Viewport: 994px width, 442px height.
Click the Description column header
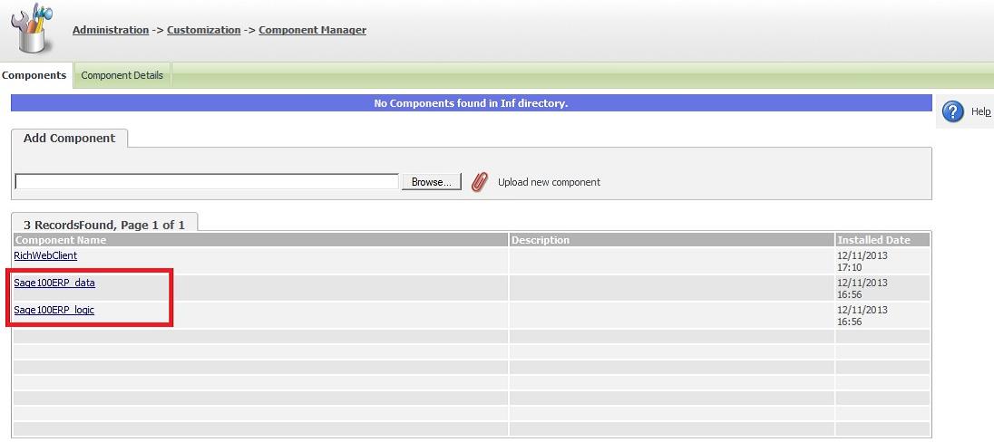pos(541,240)
